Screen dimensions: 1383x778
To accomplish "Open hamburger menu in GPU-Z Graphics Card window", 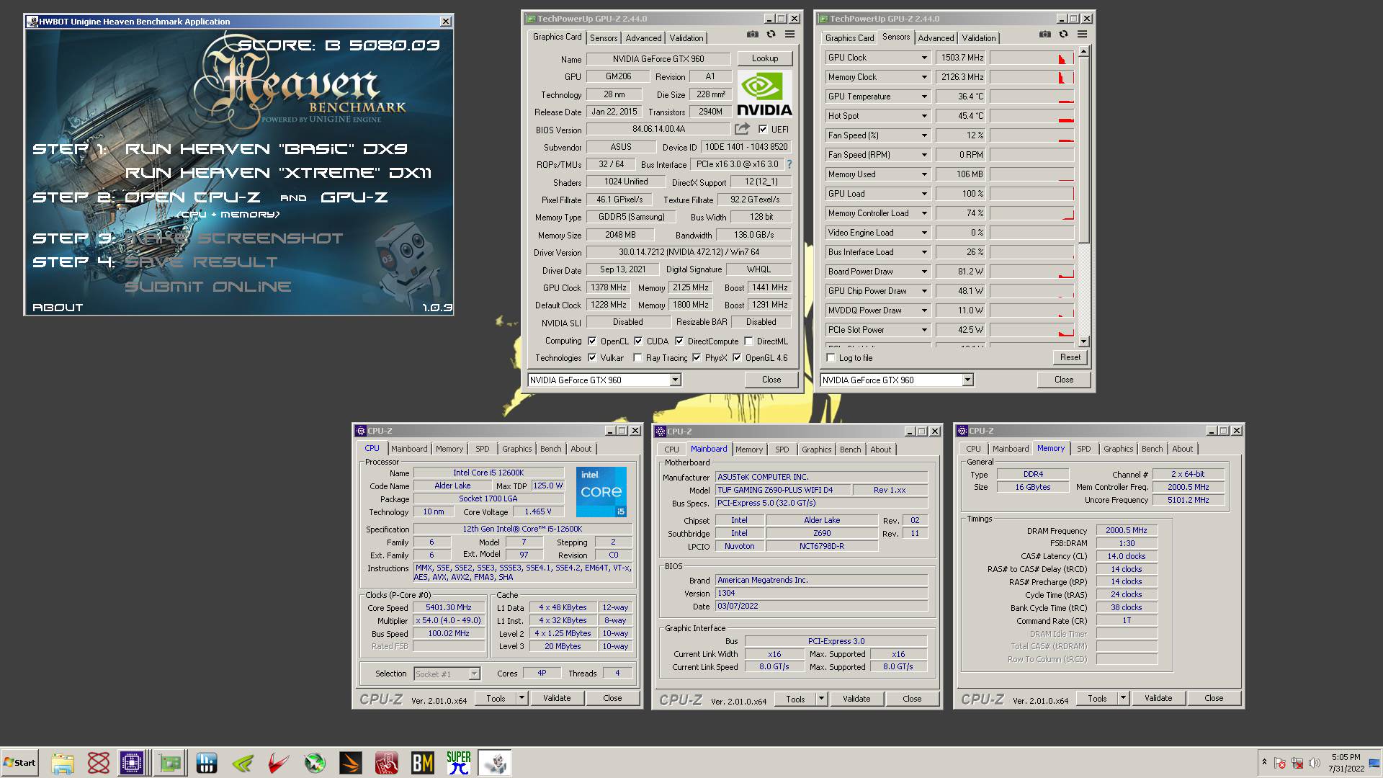I will [x=789, y=35].
